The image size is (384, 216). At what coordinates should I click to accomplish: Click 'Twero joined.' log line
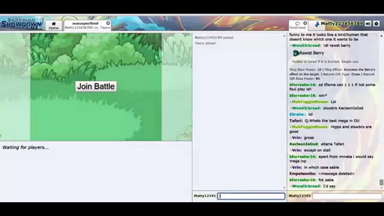[x=205, y=43]
